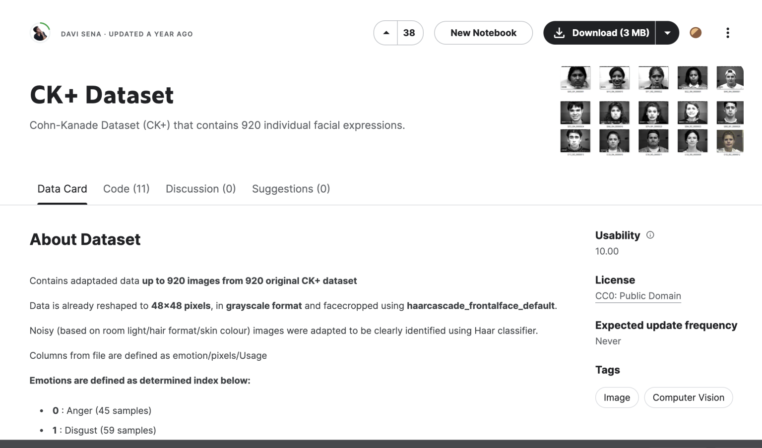The image size is (762, 448).
Task: Open the three-dot more options menu
Action: pos(727,33)
